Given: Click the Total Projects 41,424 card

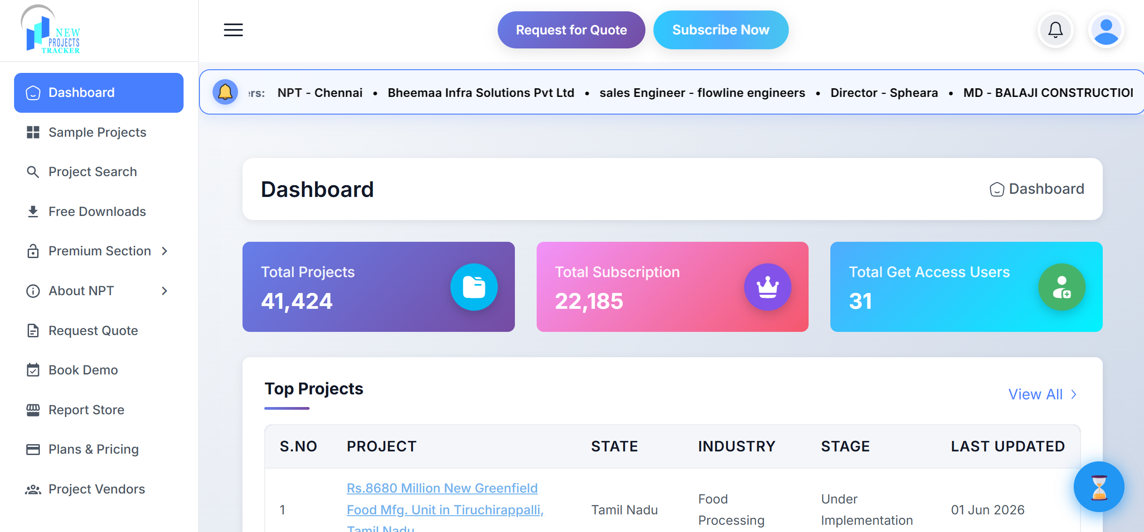Looking at the screenshot, I should [x=378, y=287].
